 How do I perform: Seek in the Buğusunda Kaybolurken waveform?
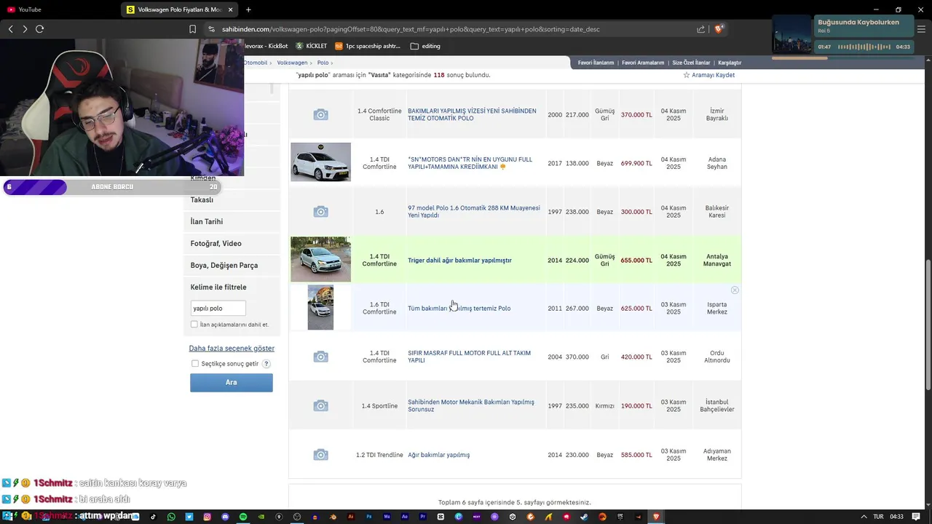(x=864, y=47)
